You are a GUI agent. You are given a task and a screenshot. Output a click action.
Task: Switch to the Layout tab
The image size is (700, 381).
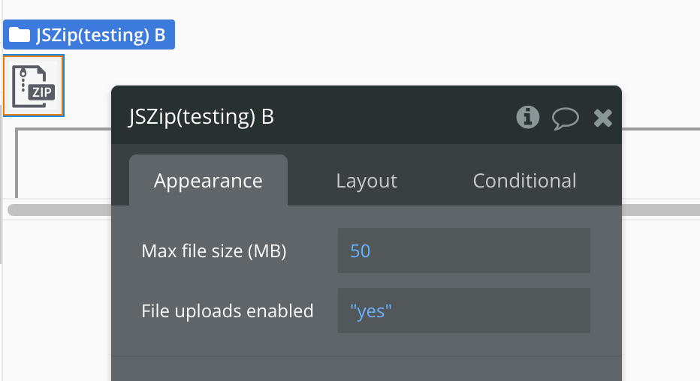[x=367, y=181]
